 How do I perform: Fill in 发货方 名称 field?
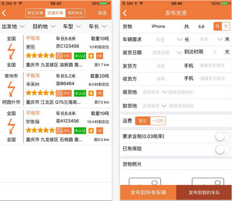(161, 66)
